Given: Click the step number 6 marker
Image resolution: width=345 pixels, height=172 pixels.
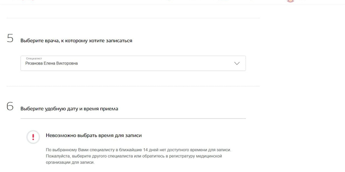Looking at the screenshot, I should (10, 107).
